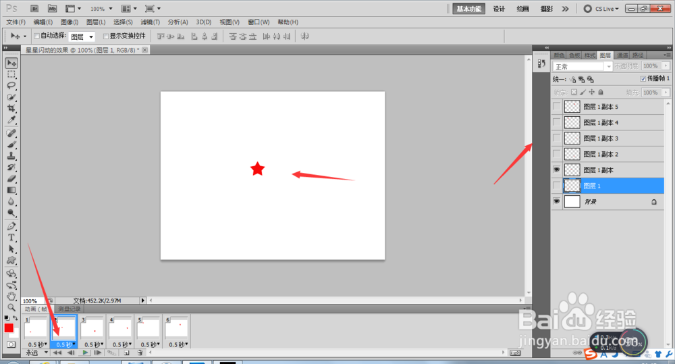
Task: Switch to the 摄影 workspace
Action: (546, 9)
